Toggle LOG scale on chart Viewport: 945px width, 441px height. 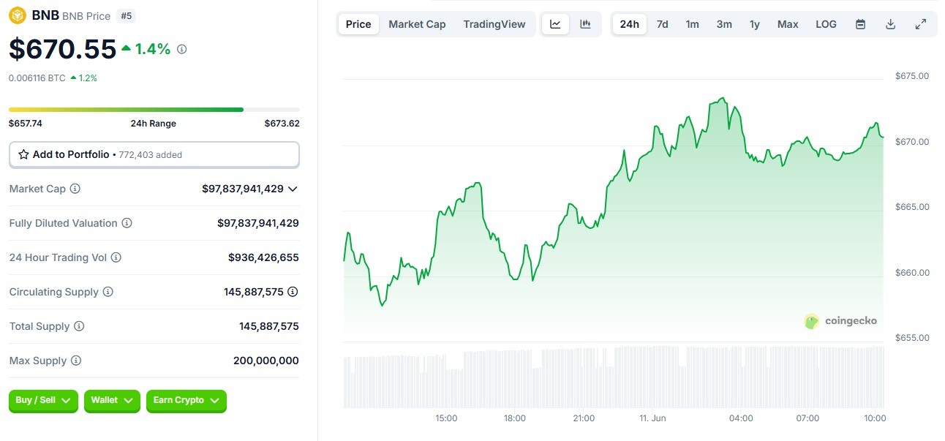click(x=826, y=24)
